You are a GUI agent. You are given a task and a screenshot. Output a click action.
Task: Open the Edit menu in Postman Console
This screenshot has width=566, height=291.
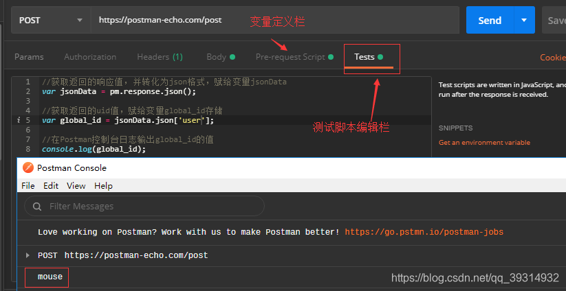point(51,186)
